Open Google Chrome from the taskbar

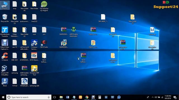(x=87, y=97)
